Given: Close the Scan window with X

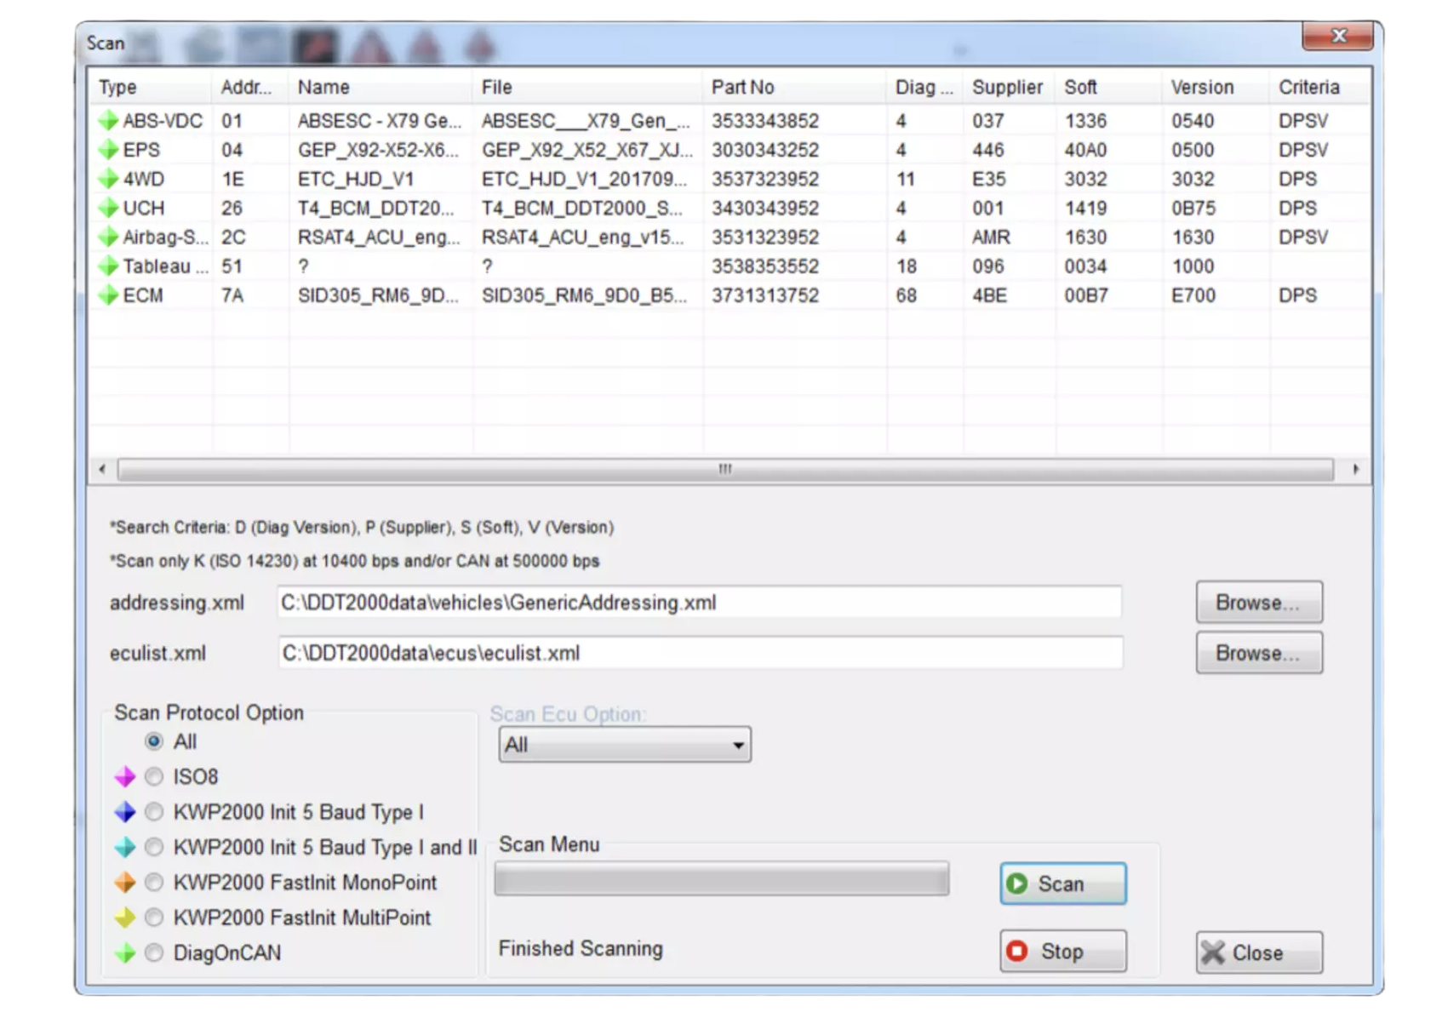Looking at the screenshot, I should click(x=1337, y=36).
